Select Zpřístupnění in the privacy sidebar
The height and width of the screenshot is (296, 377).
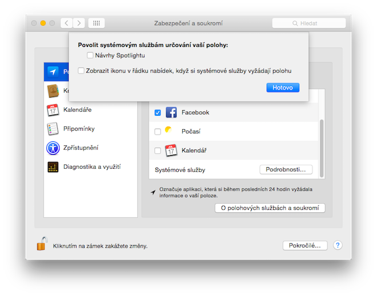point(90,148)
